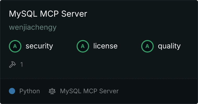
Task: Visit author wenjiachengy's profile
Action: (x=33, y=27)
